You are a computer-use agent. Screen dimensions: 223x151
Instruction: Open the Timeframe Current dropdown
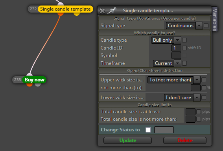coord(167,63)
